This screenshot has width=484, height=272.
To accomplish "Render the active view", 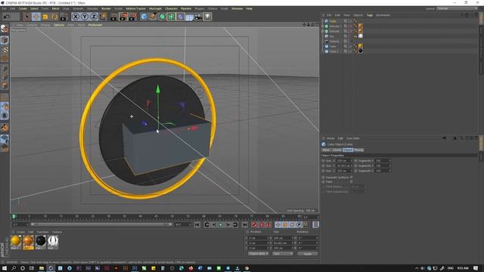I will pyautogui.click(x=113, y=17).
